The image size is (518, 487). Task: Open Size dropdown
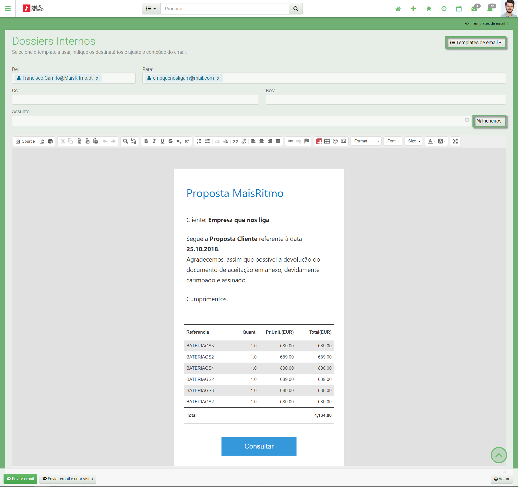[414, 141]
